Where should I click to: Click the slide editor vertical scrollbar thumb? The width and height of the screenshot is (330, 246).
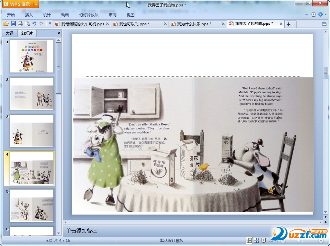coord(325,72)
